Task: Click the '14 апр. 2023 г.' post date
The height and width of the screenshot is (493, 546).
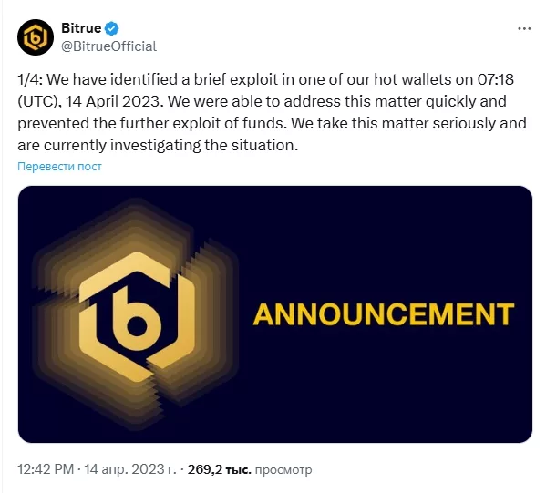Action: (130, 469)
